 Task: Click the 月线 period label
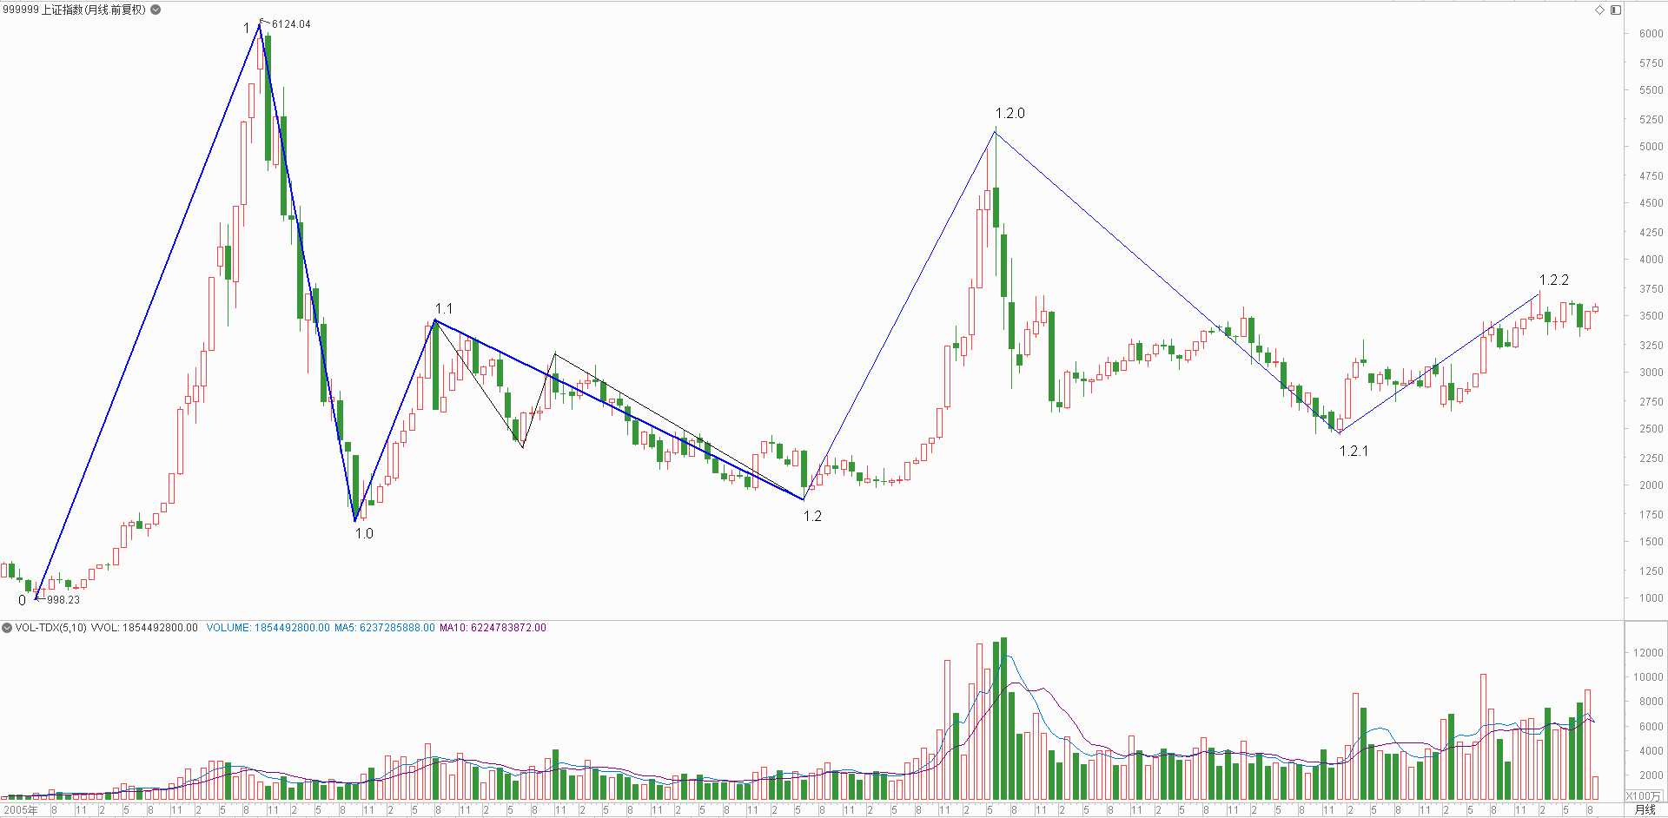pyautogui.click(x=1645, y=810)
